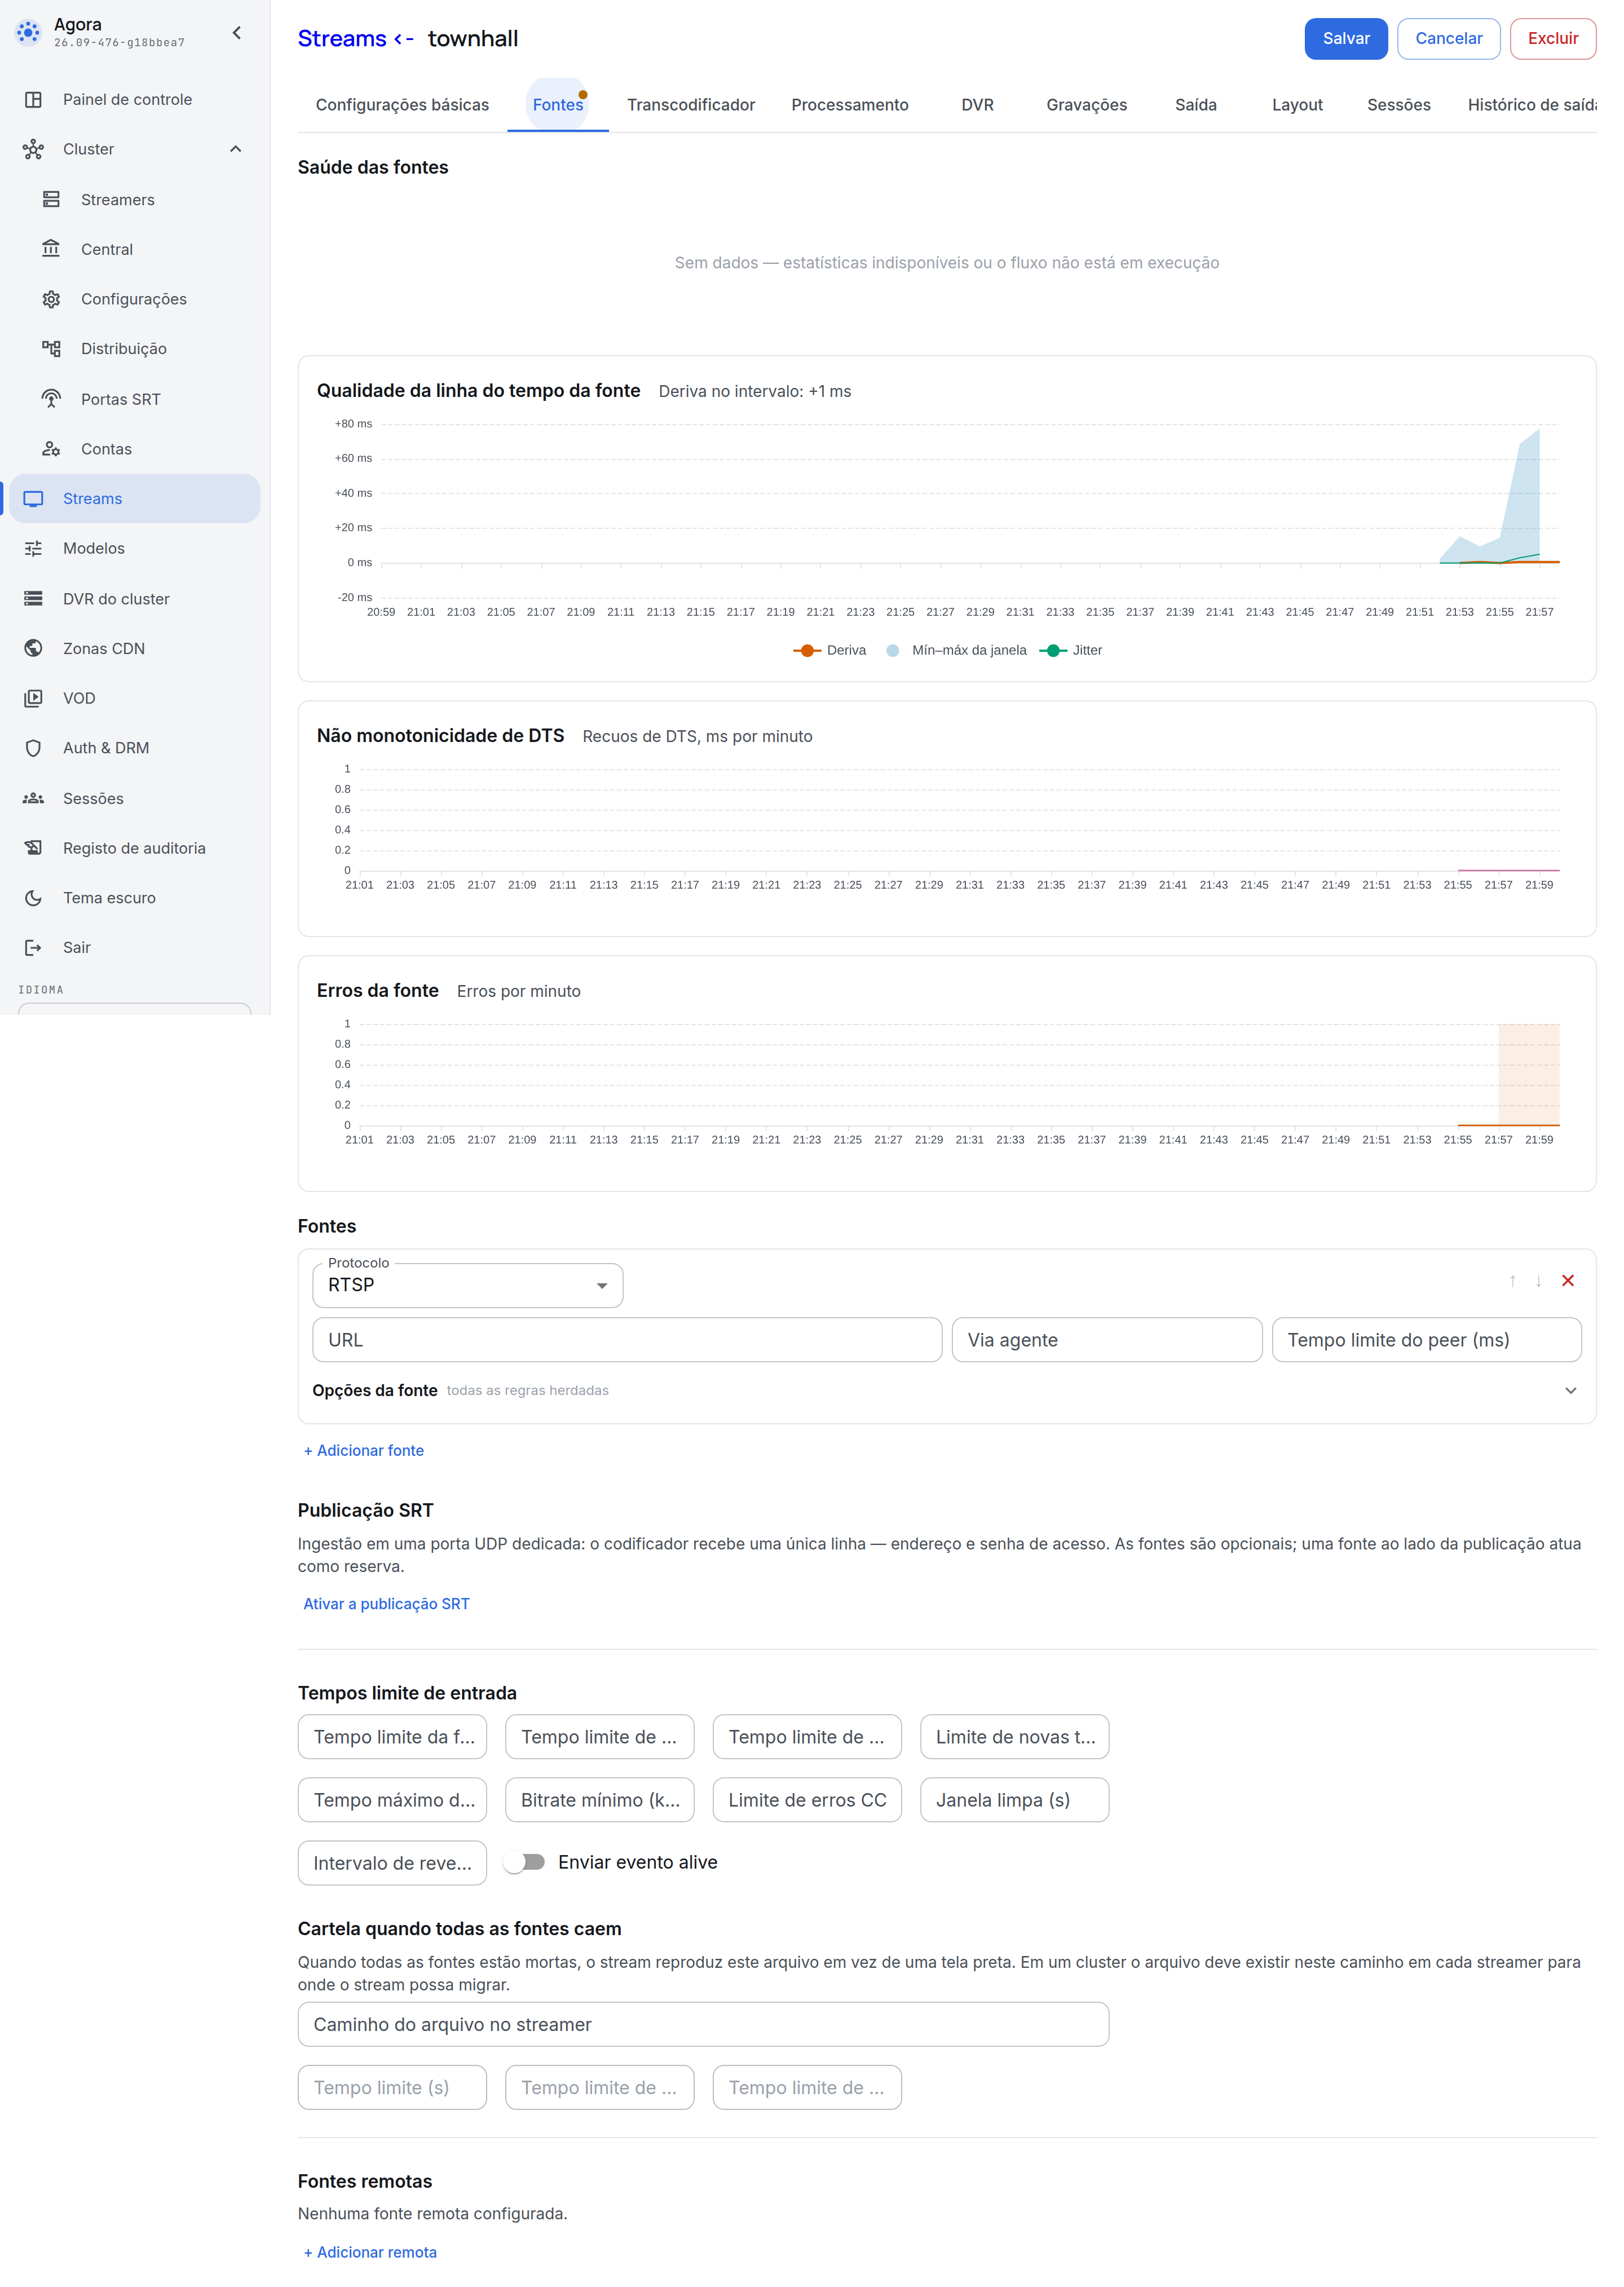This screenshot has height=2287, width=1624.
Task: Focus the Via agente field
Action: pos(1107,1340)
